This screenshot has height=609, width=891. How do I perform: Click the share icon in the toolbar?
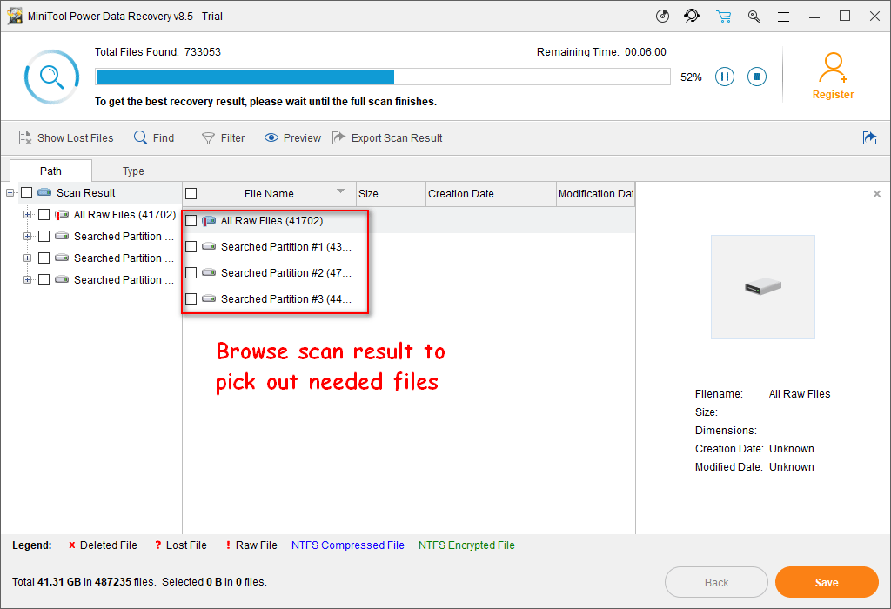pyautogui.click(x=869, y=138)
